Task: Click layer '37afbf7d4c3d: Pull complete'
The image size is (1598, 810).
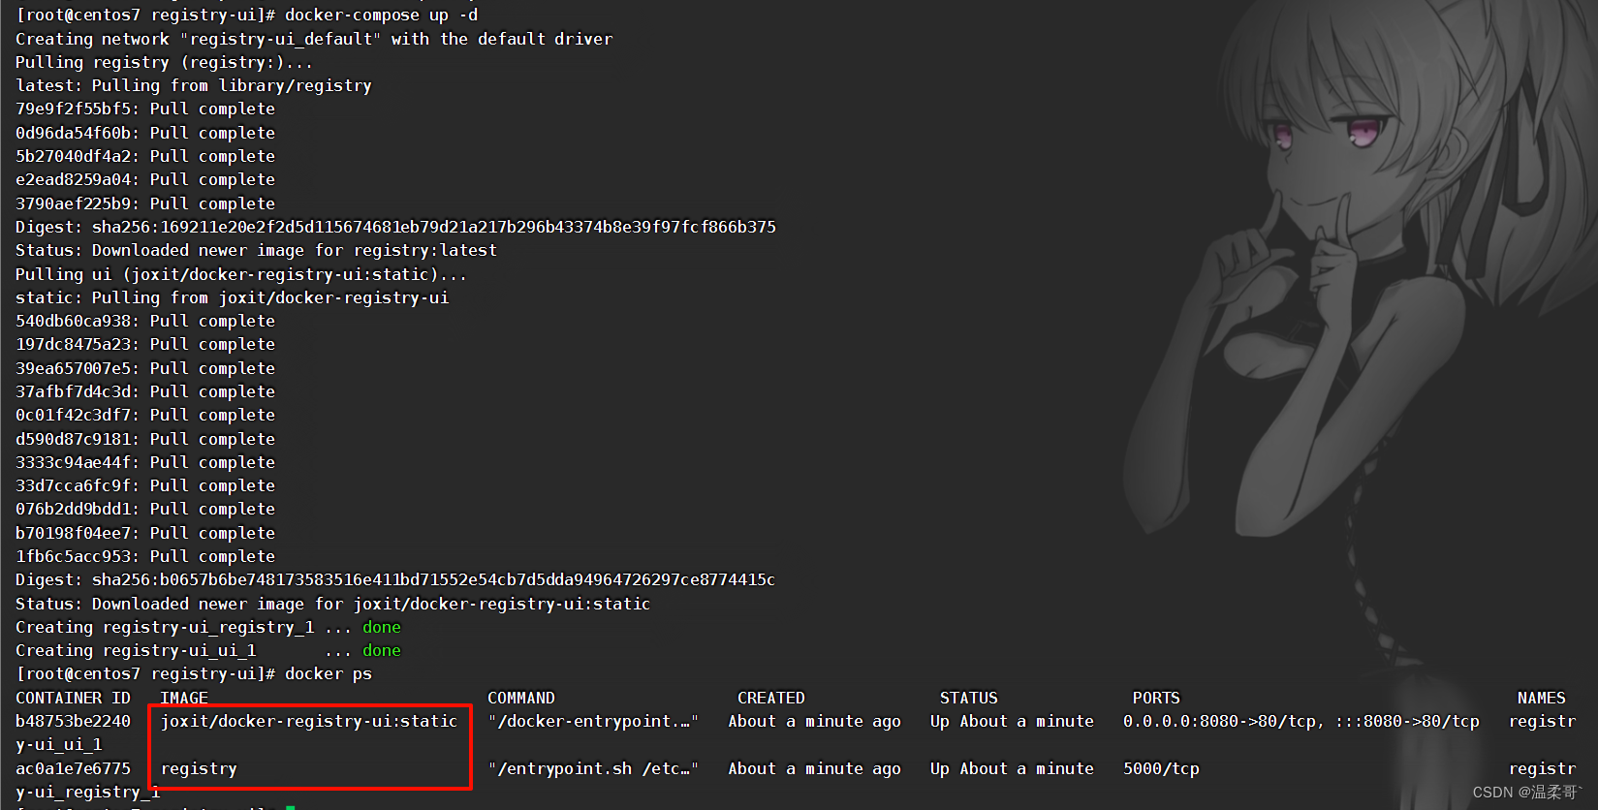Action: (145, 391)
